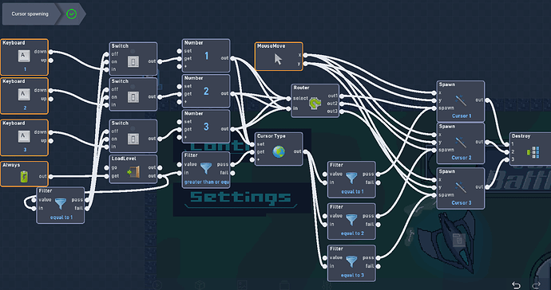
Task: Click funnel icon of 'equal to 2' Filter
Action: [x=351, y=220]
